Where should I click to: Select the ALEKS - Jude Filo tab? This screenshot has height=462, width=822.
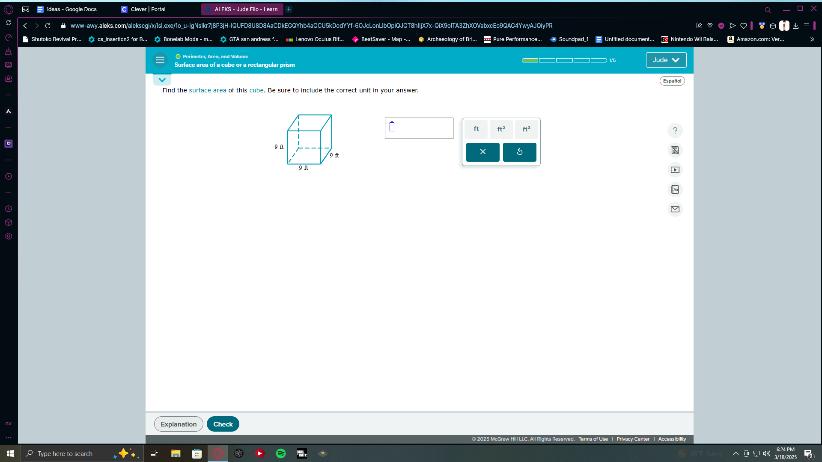[242, 9]
